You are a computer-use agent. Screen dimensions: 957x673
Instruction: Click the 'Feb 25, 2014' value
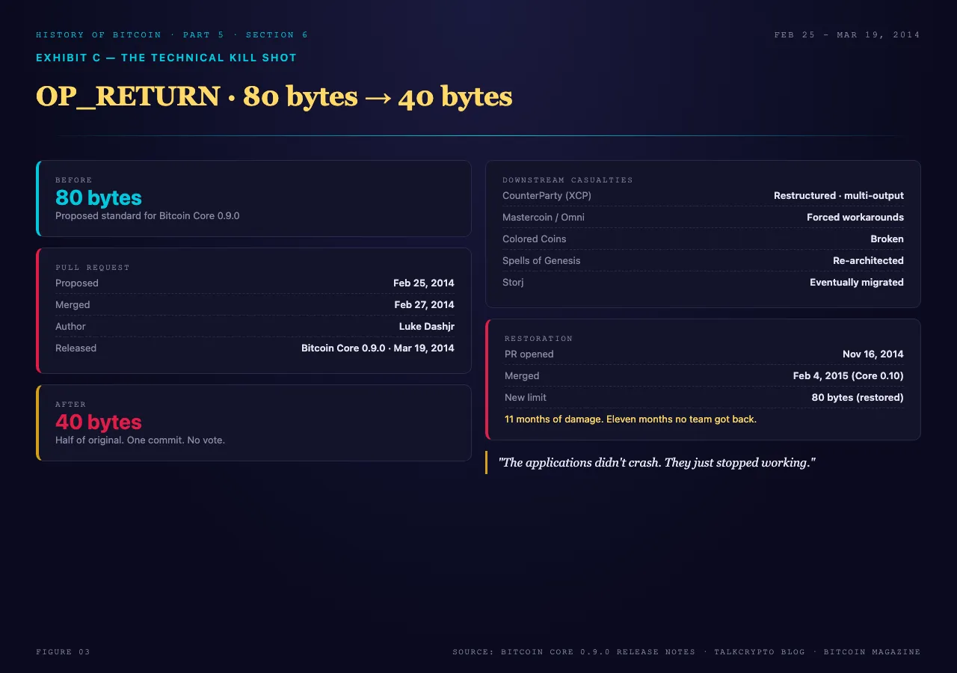423,283
